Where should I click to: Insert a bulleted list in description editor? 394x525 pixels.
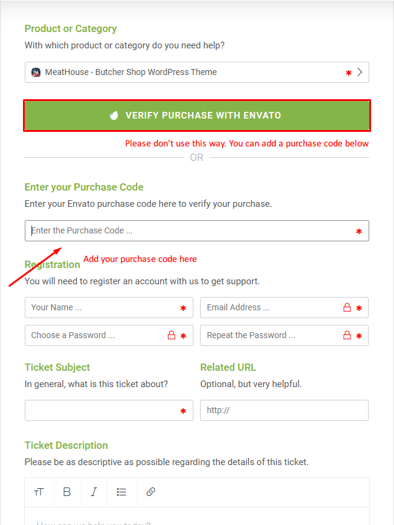click(x=121, y=492)
